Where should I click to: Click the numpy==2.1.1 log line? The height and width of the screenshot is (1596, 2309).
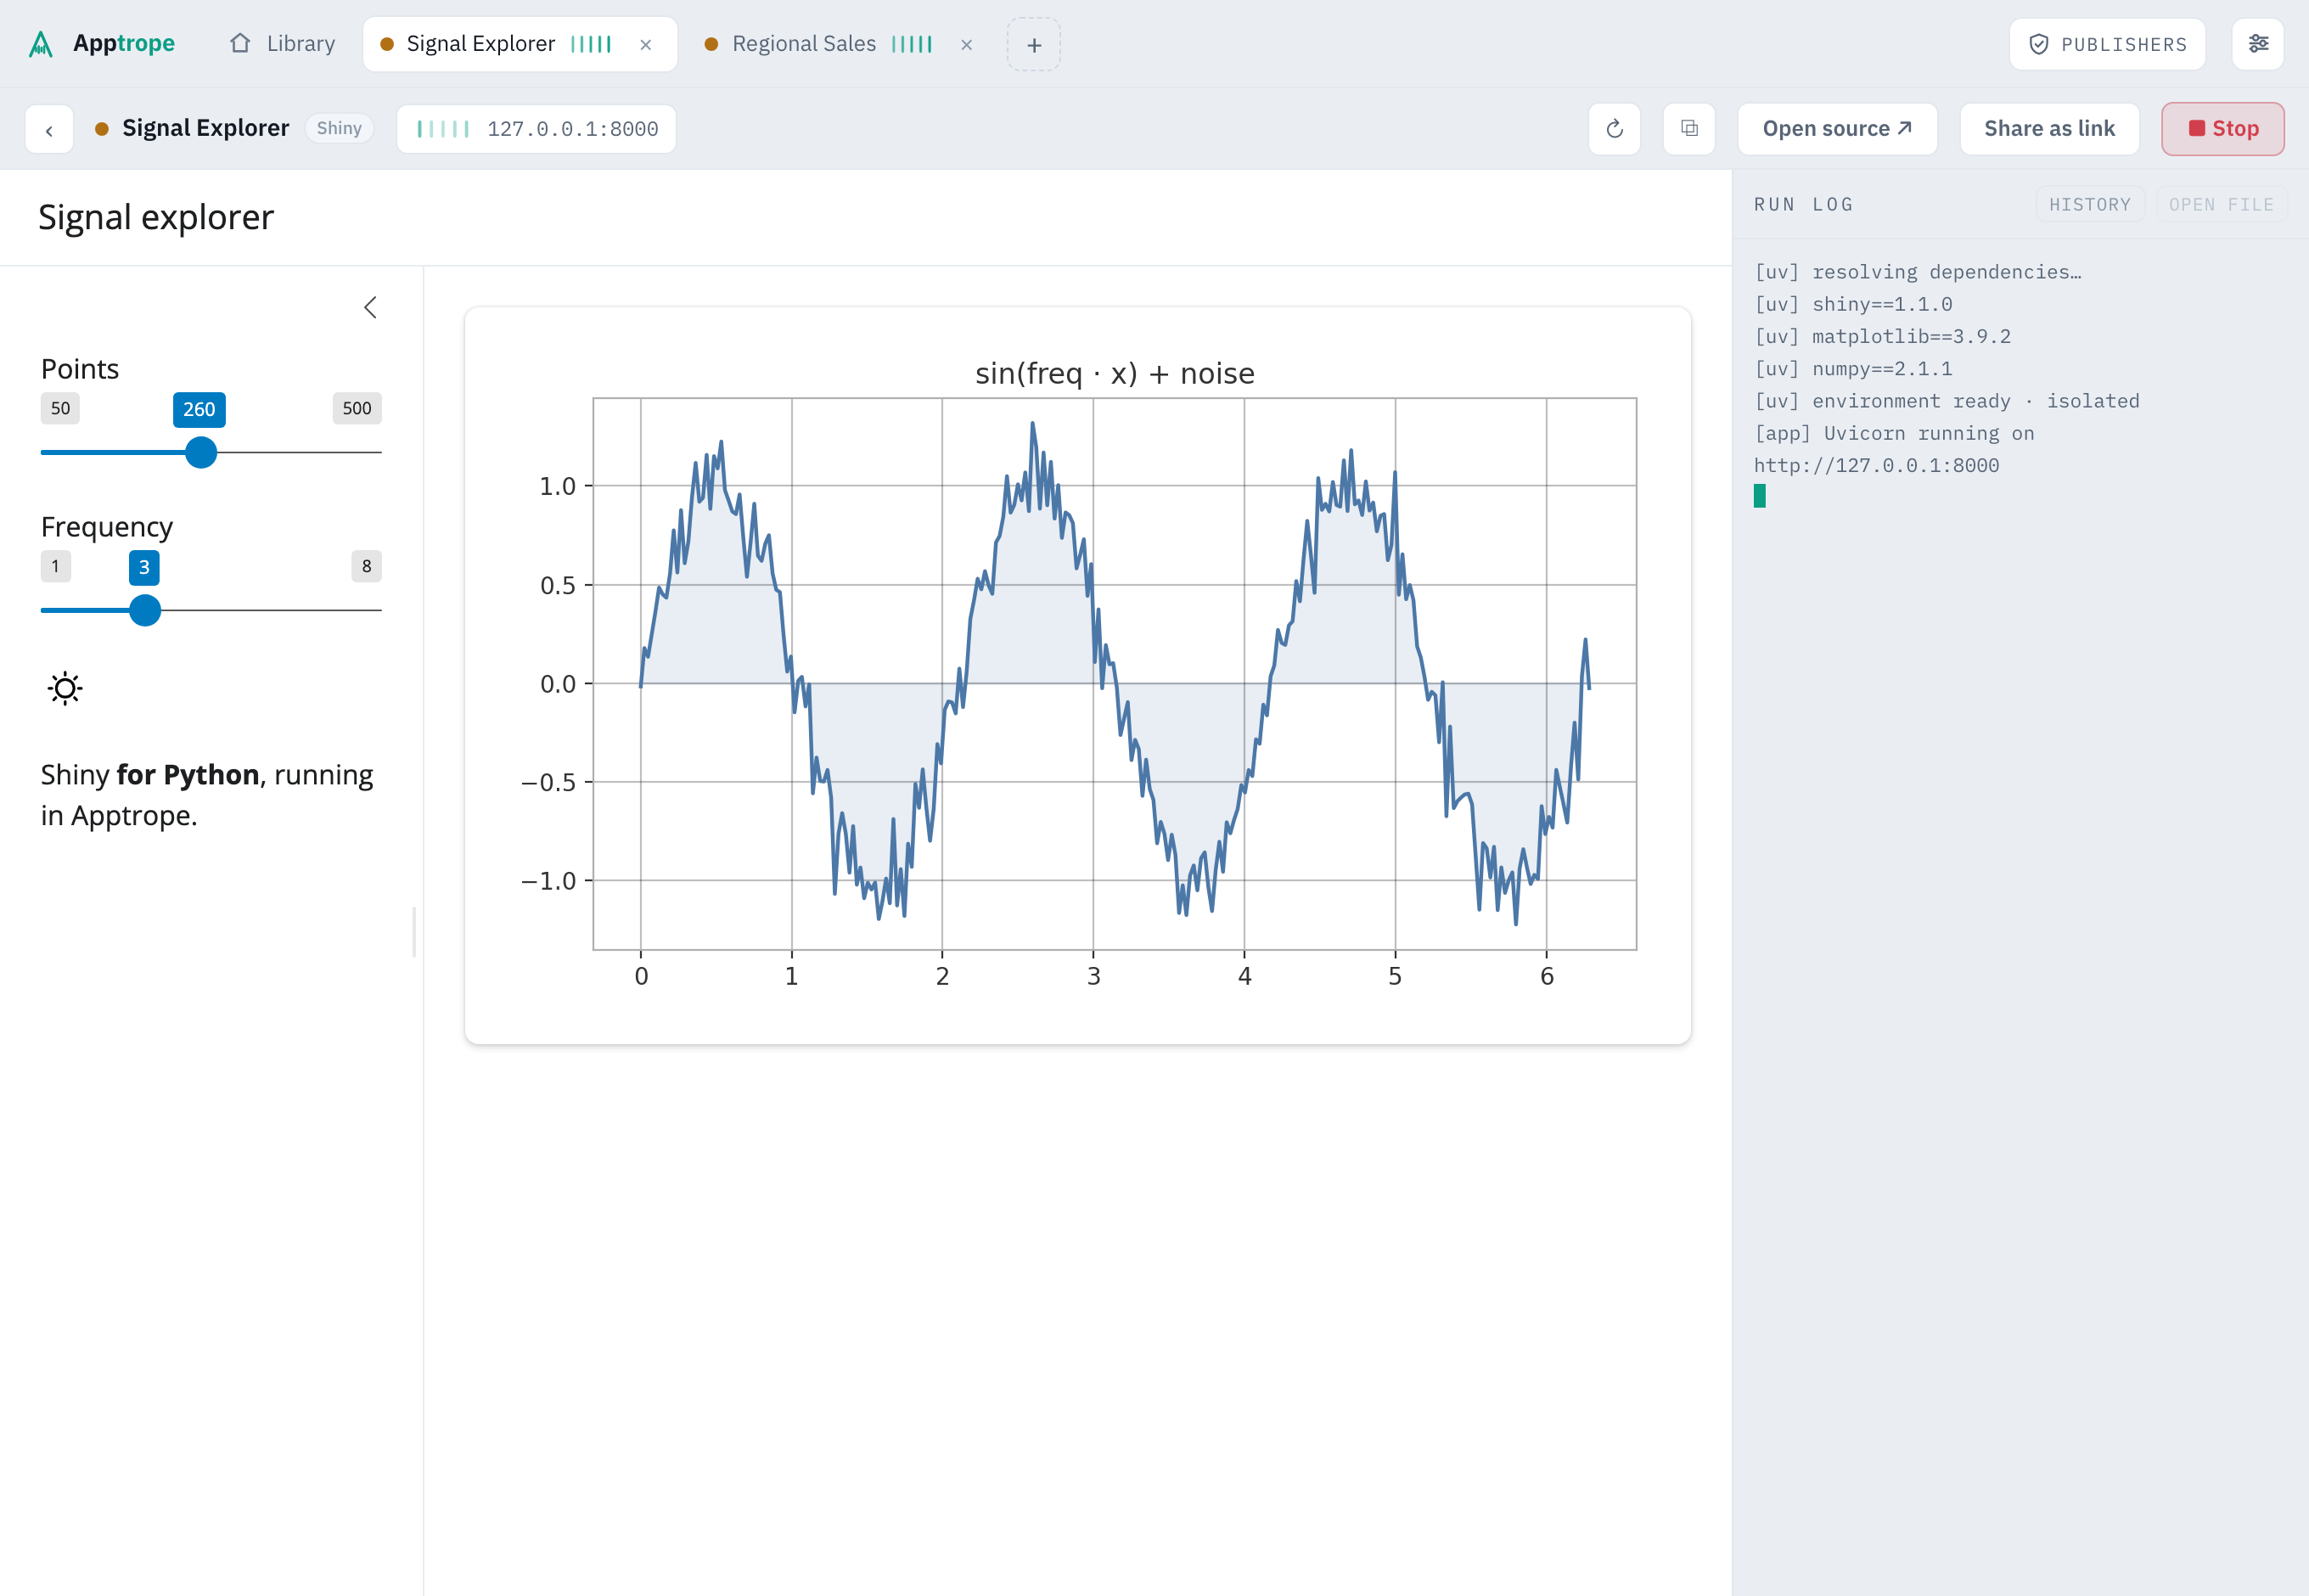1853,368
